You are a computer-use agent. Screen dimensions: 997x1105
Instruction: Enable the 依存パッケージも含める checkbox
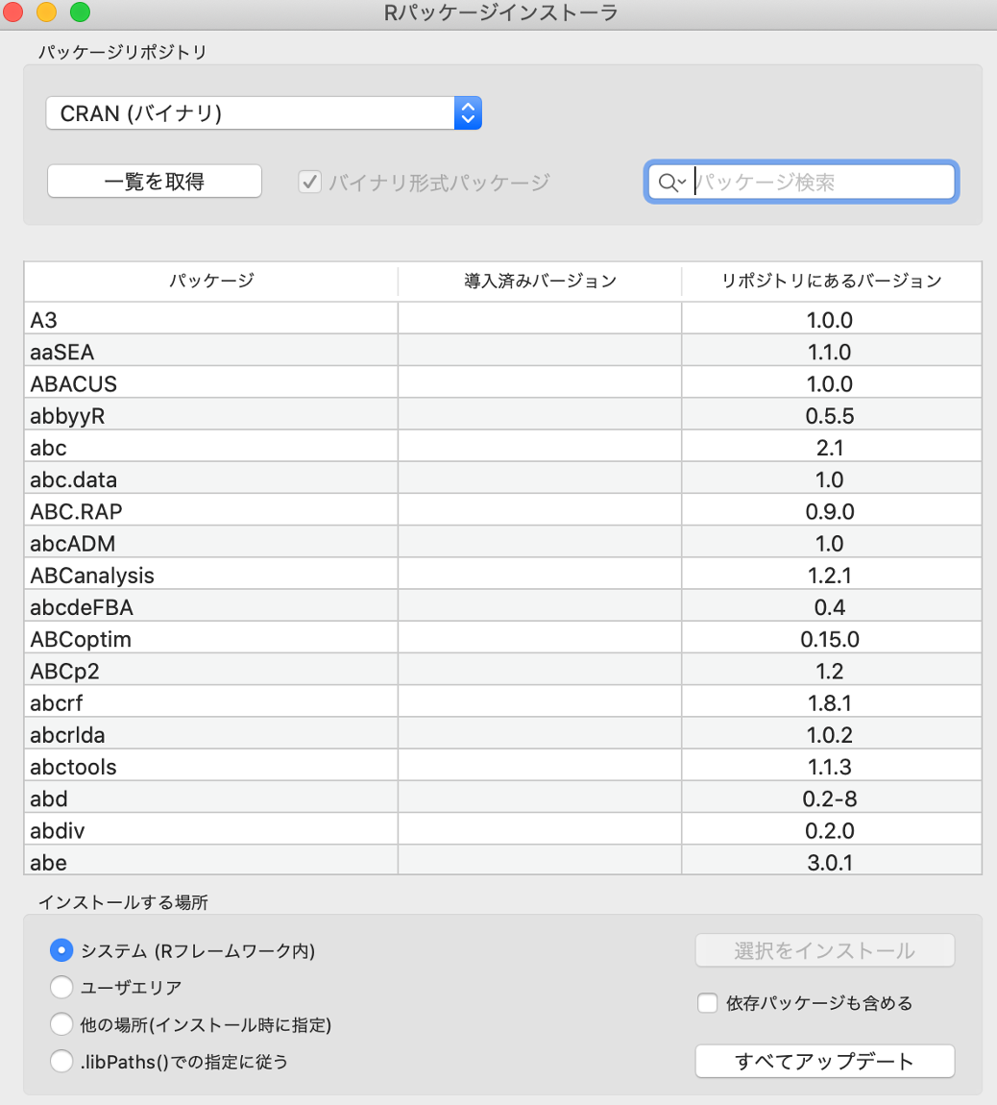tap(708, 1003)
